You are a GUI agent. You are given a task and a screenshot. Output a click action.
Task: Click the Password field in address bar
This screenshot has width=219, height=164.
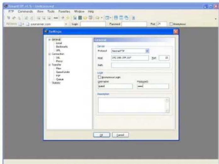click(134, 24)
